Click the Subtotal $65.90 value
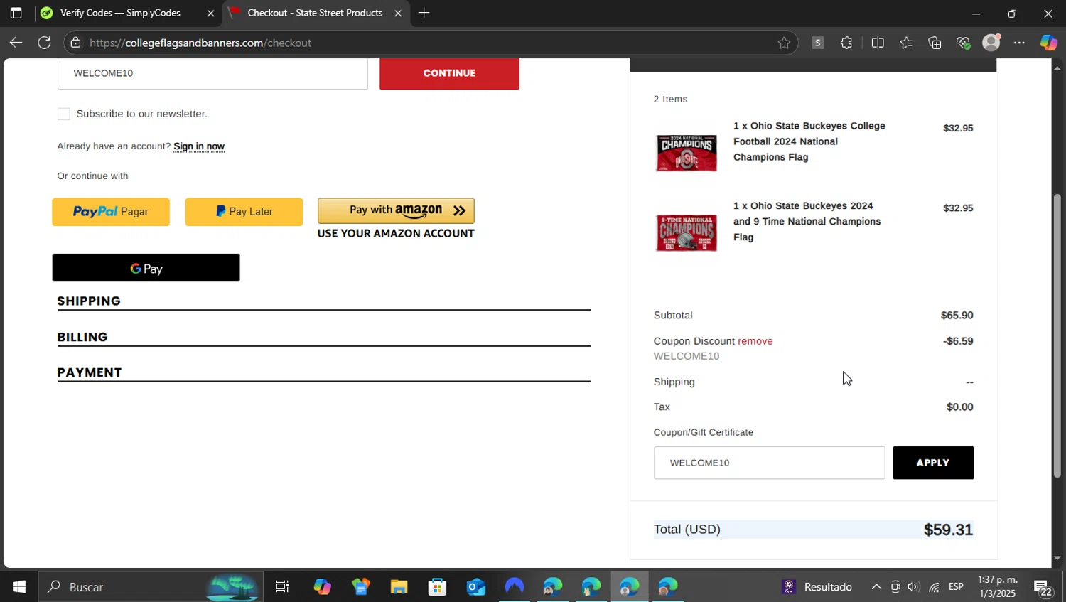Image resolution: width=1066 pixels, height=602 pixels. coord(957,315)
